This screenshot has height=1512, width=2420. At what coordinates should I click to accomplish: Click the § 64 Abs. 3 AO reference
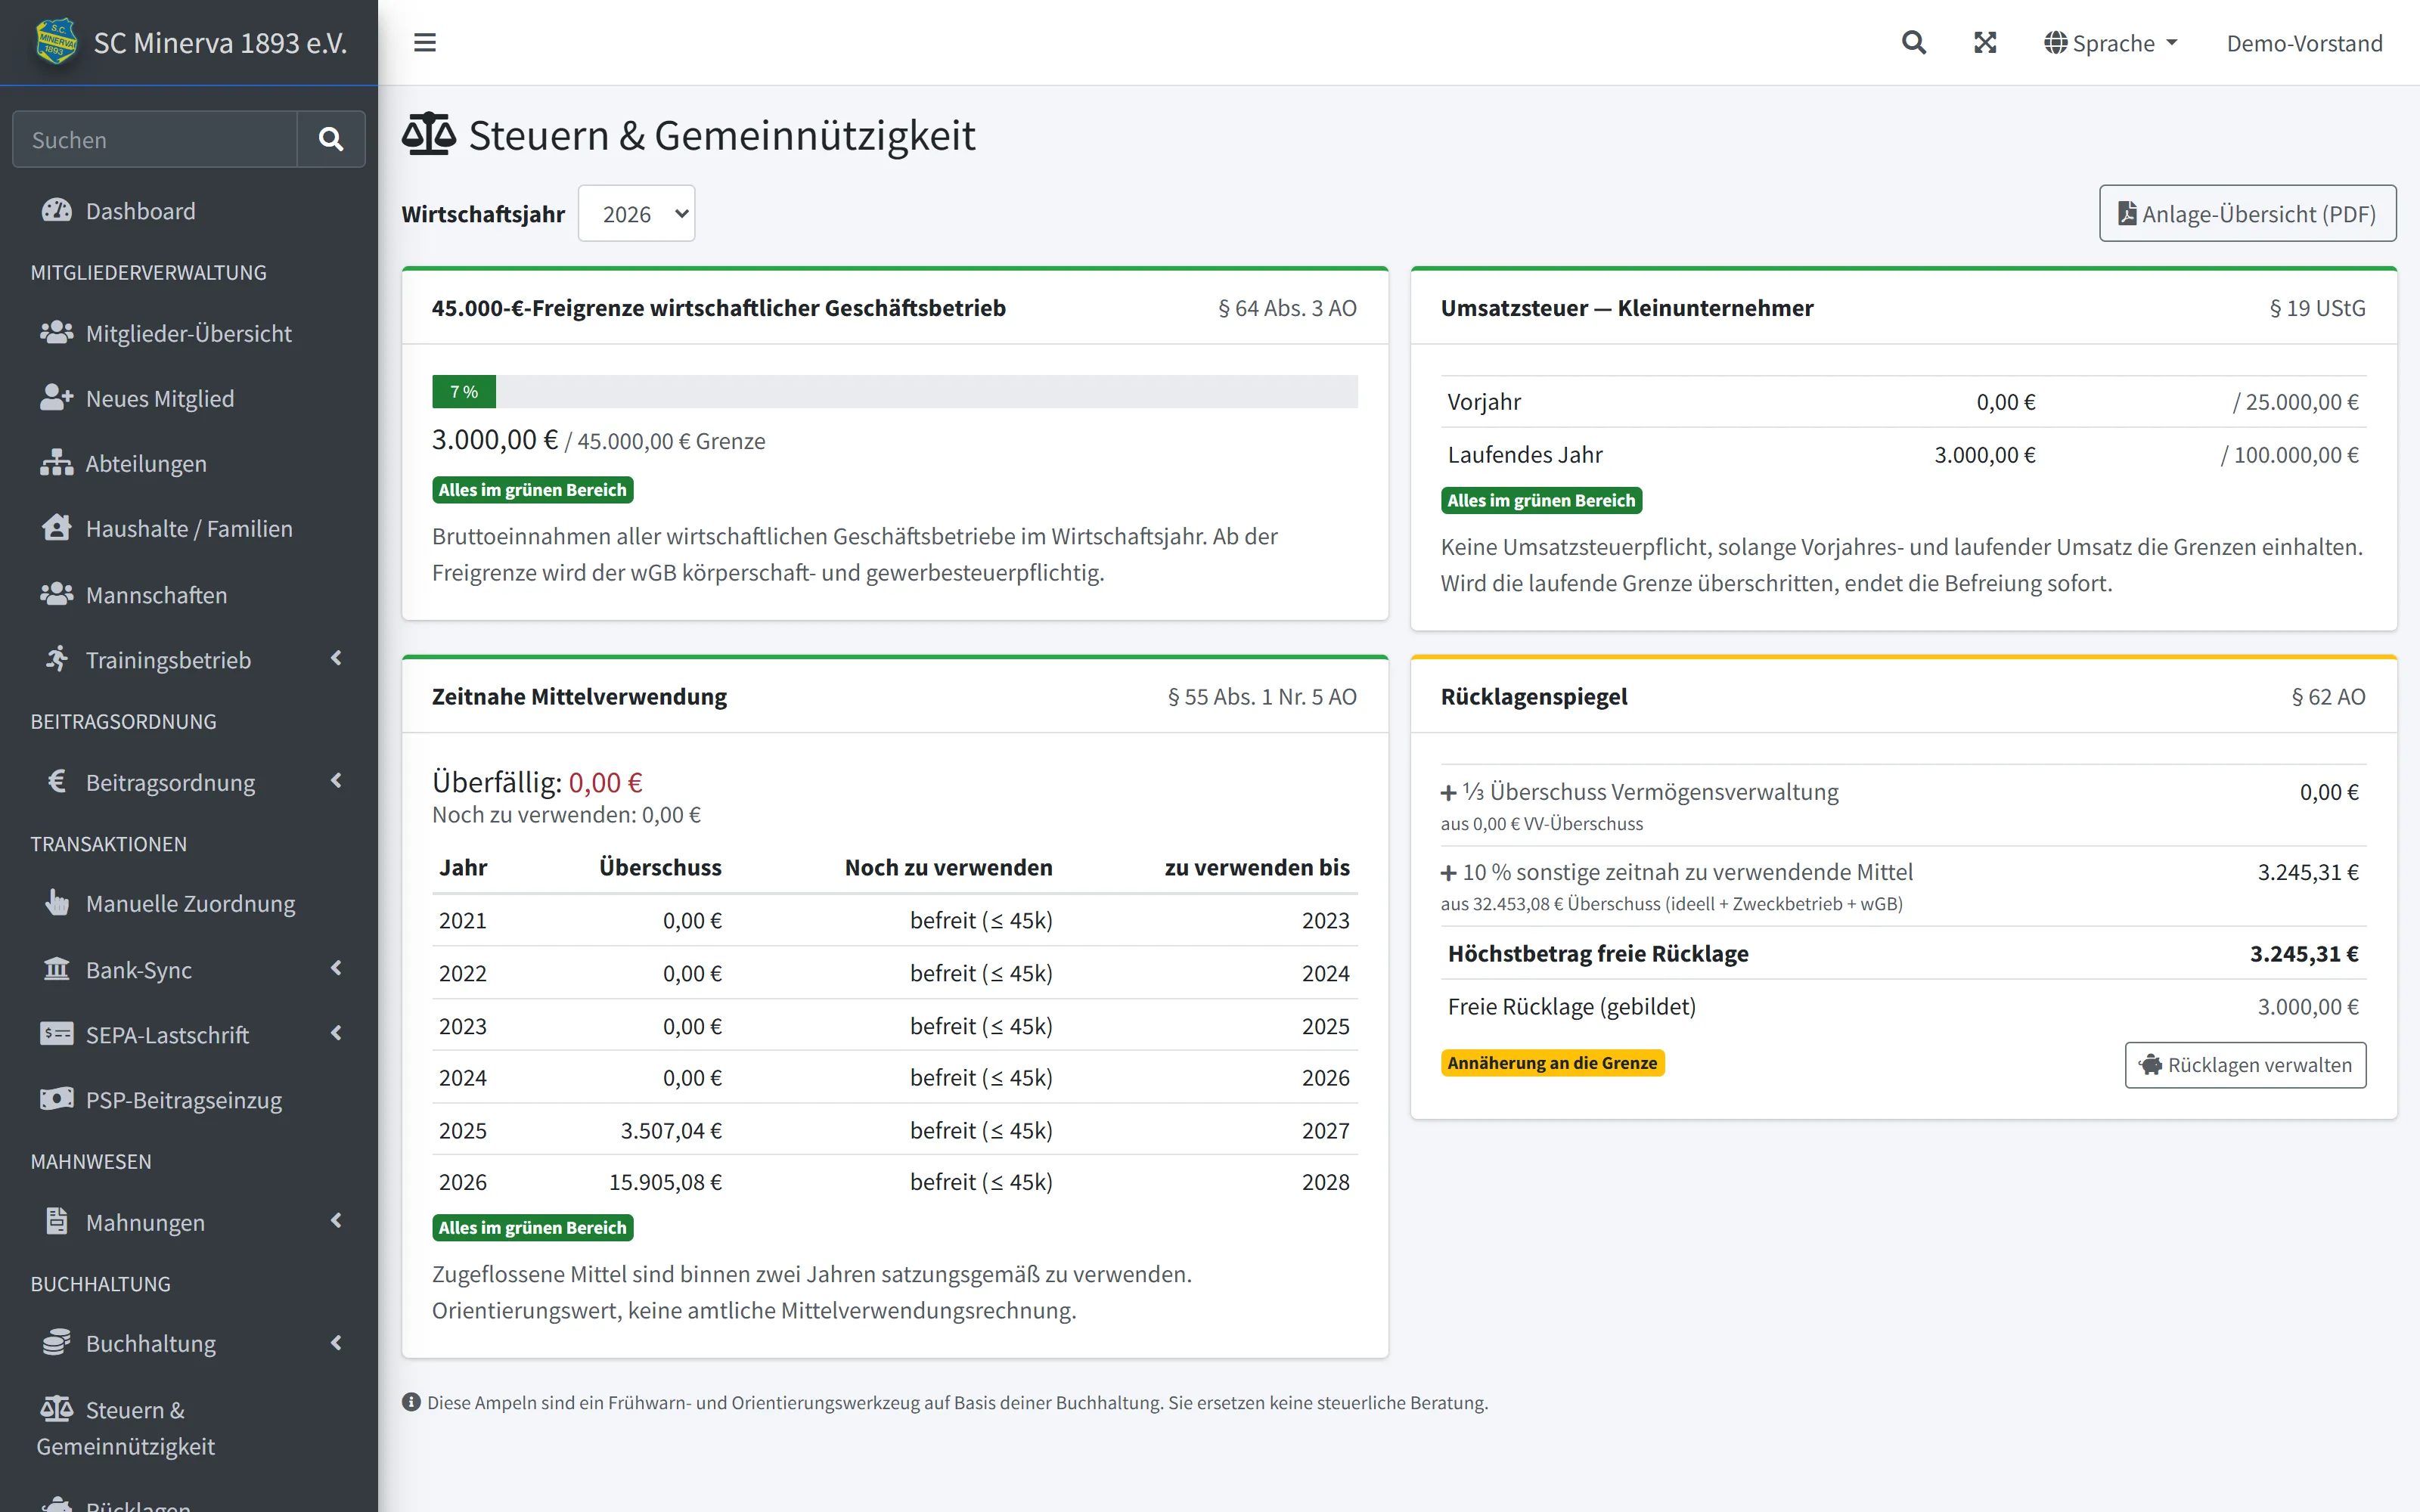coord(1287,308)
